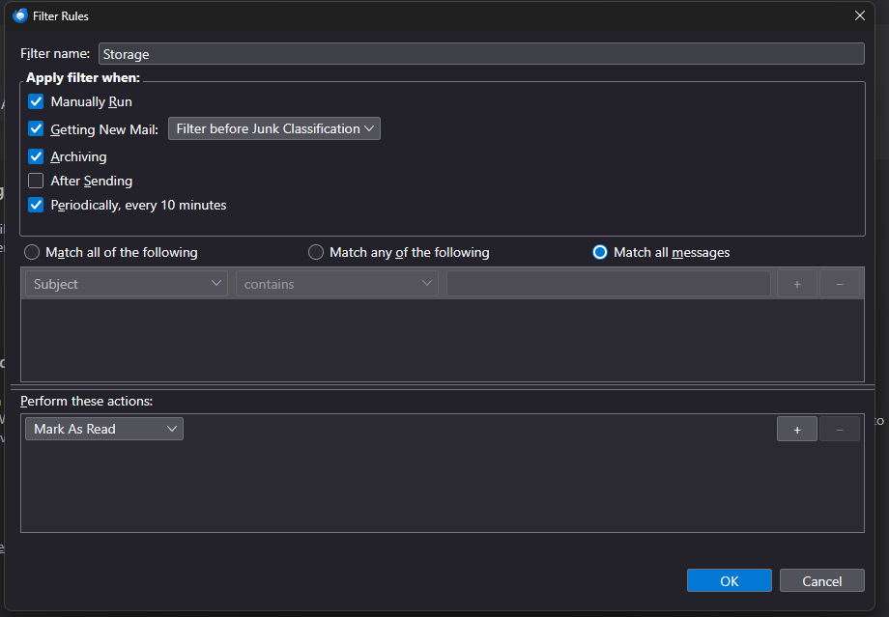Click the plus button in the condition row
Screen dimensions: 889x617
click(796, 284)
